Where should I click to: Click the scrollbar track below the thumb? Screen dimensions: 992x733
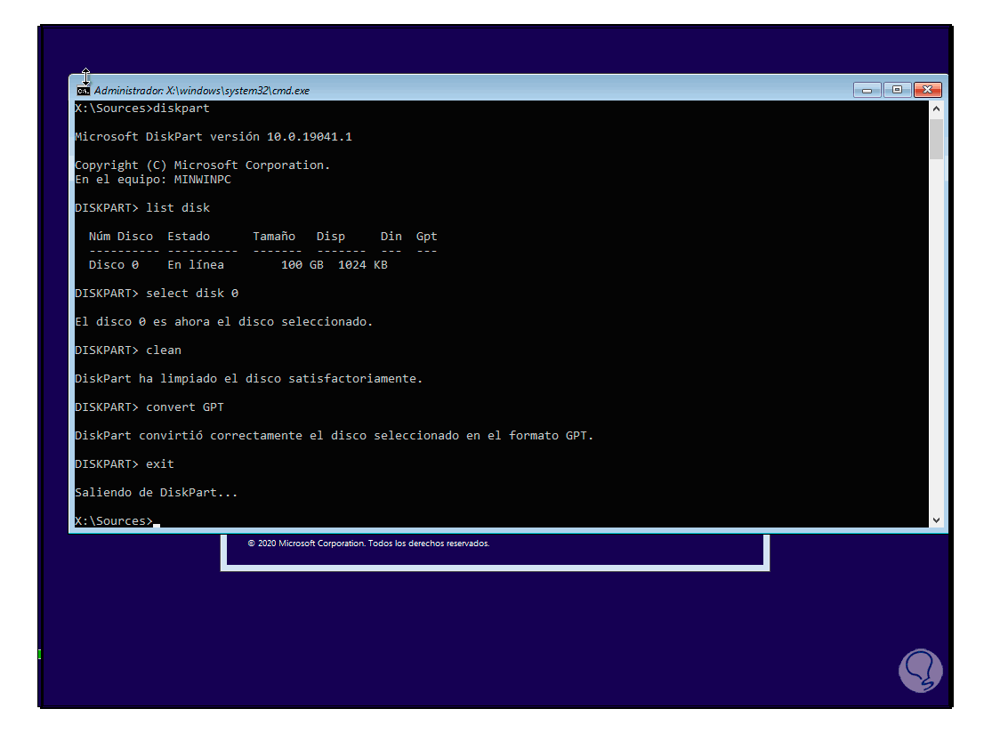click(x=936, y=338)
